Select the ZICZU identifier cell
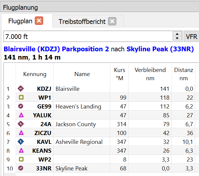The image size is (199, 176). pyautogui.click(x=35, y=133)
